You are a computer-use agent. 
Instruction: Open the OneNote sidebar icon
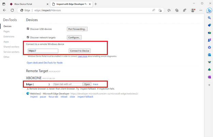209,77
